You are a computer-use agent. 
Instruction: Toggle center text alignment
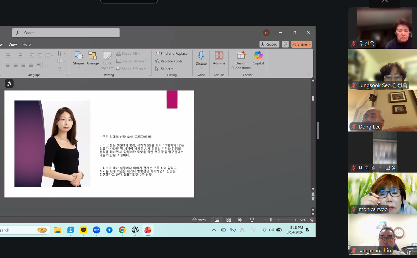click(x=16, y=65)
